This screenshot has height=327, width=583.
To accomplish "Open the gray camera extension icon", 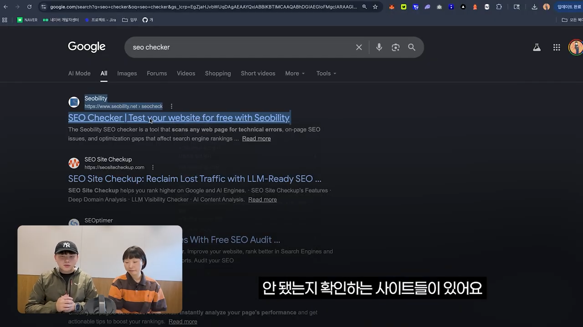I will click(439, 7).
